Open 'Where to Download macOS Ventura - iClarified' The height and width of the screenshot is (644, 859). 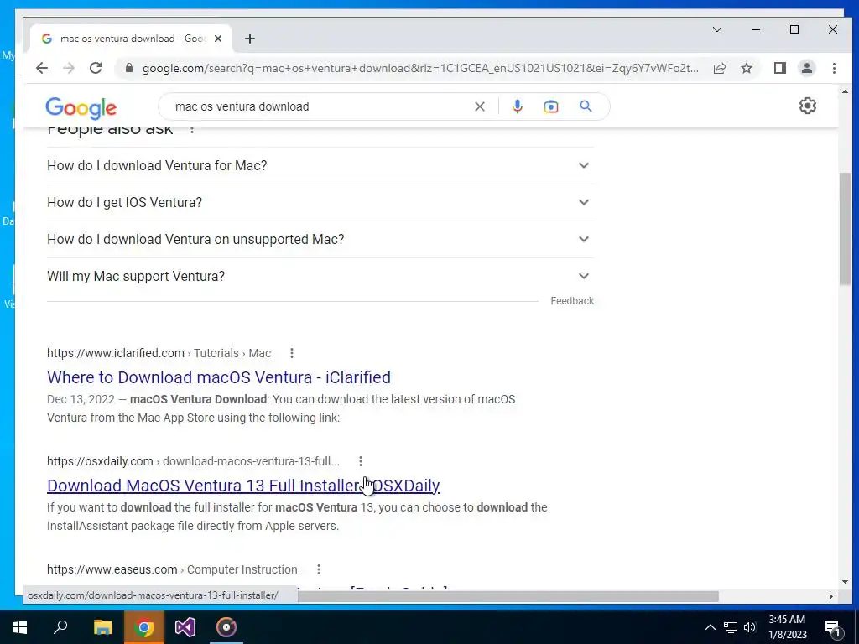[x=219, y=377]
